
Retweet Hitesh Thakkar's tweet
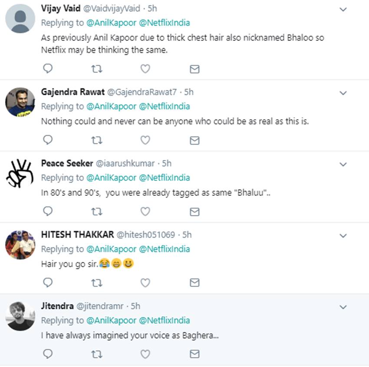[97, 283]
